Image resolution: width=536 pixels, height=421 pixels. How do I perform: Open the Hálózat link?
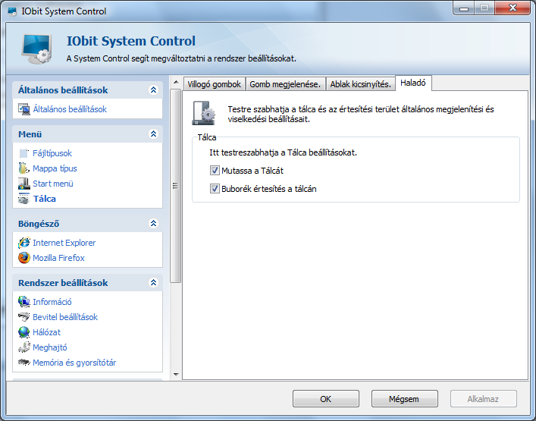(x=46, y=332)
